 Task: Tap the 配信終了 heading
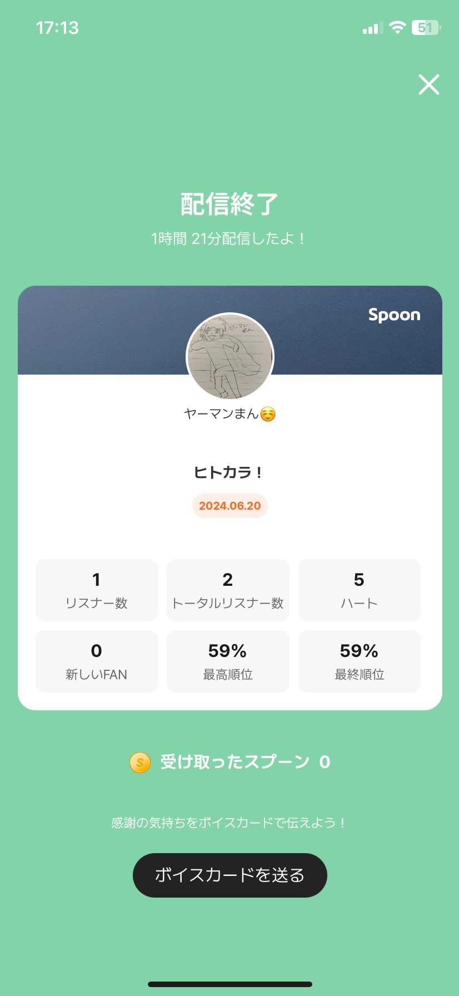point(229,204)
